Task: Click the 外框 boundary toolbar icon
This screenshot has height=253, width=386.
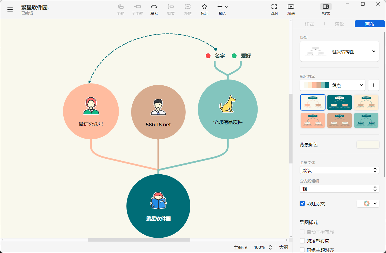Action: 188,9
